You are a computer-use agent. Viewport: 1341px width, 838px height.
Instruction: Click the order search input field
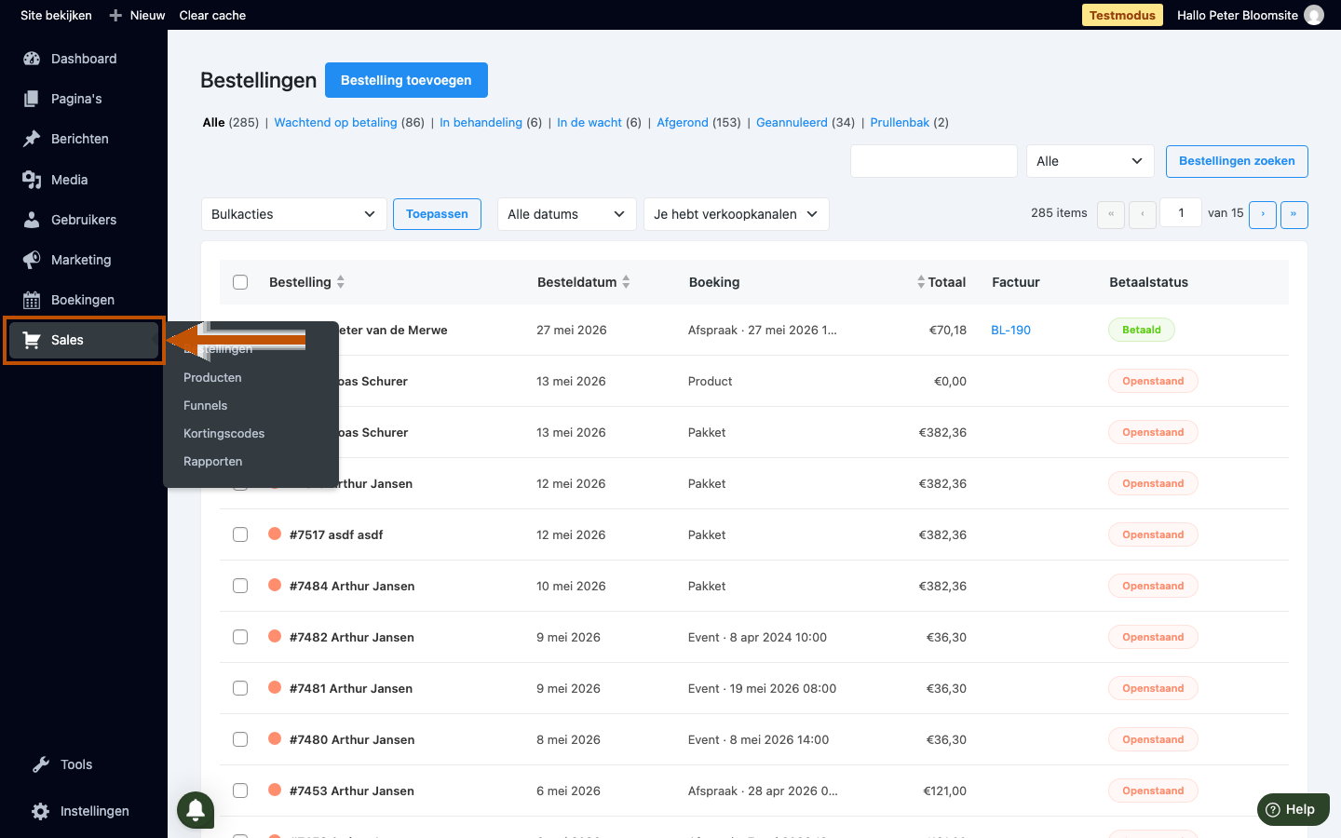(x=933, y=161)
